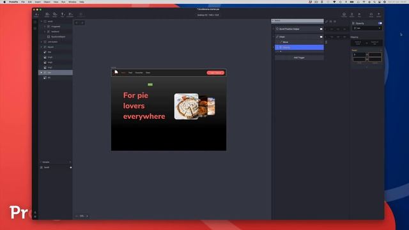Viewport: 409px width, 230px height.
Task: Zoom in with the plus icon
Action: [88, 216]
